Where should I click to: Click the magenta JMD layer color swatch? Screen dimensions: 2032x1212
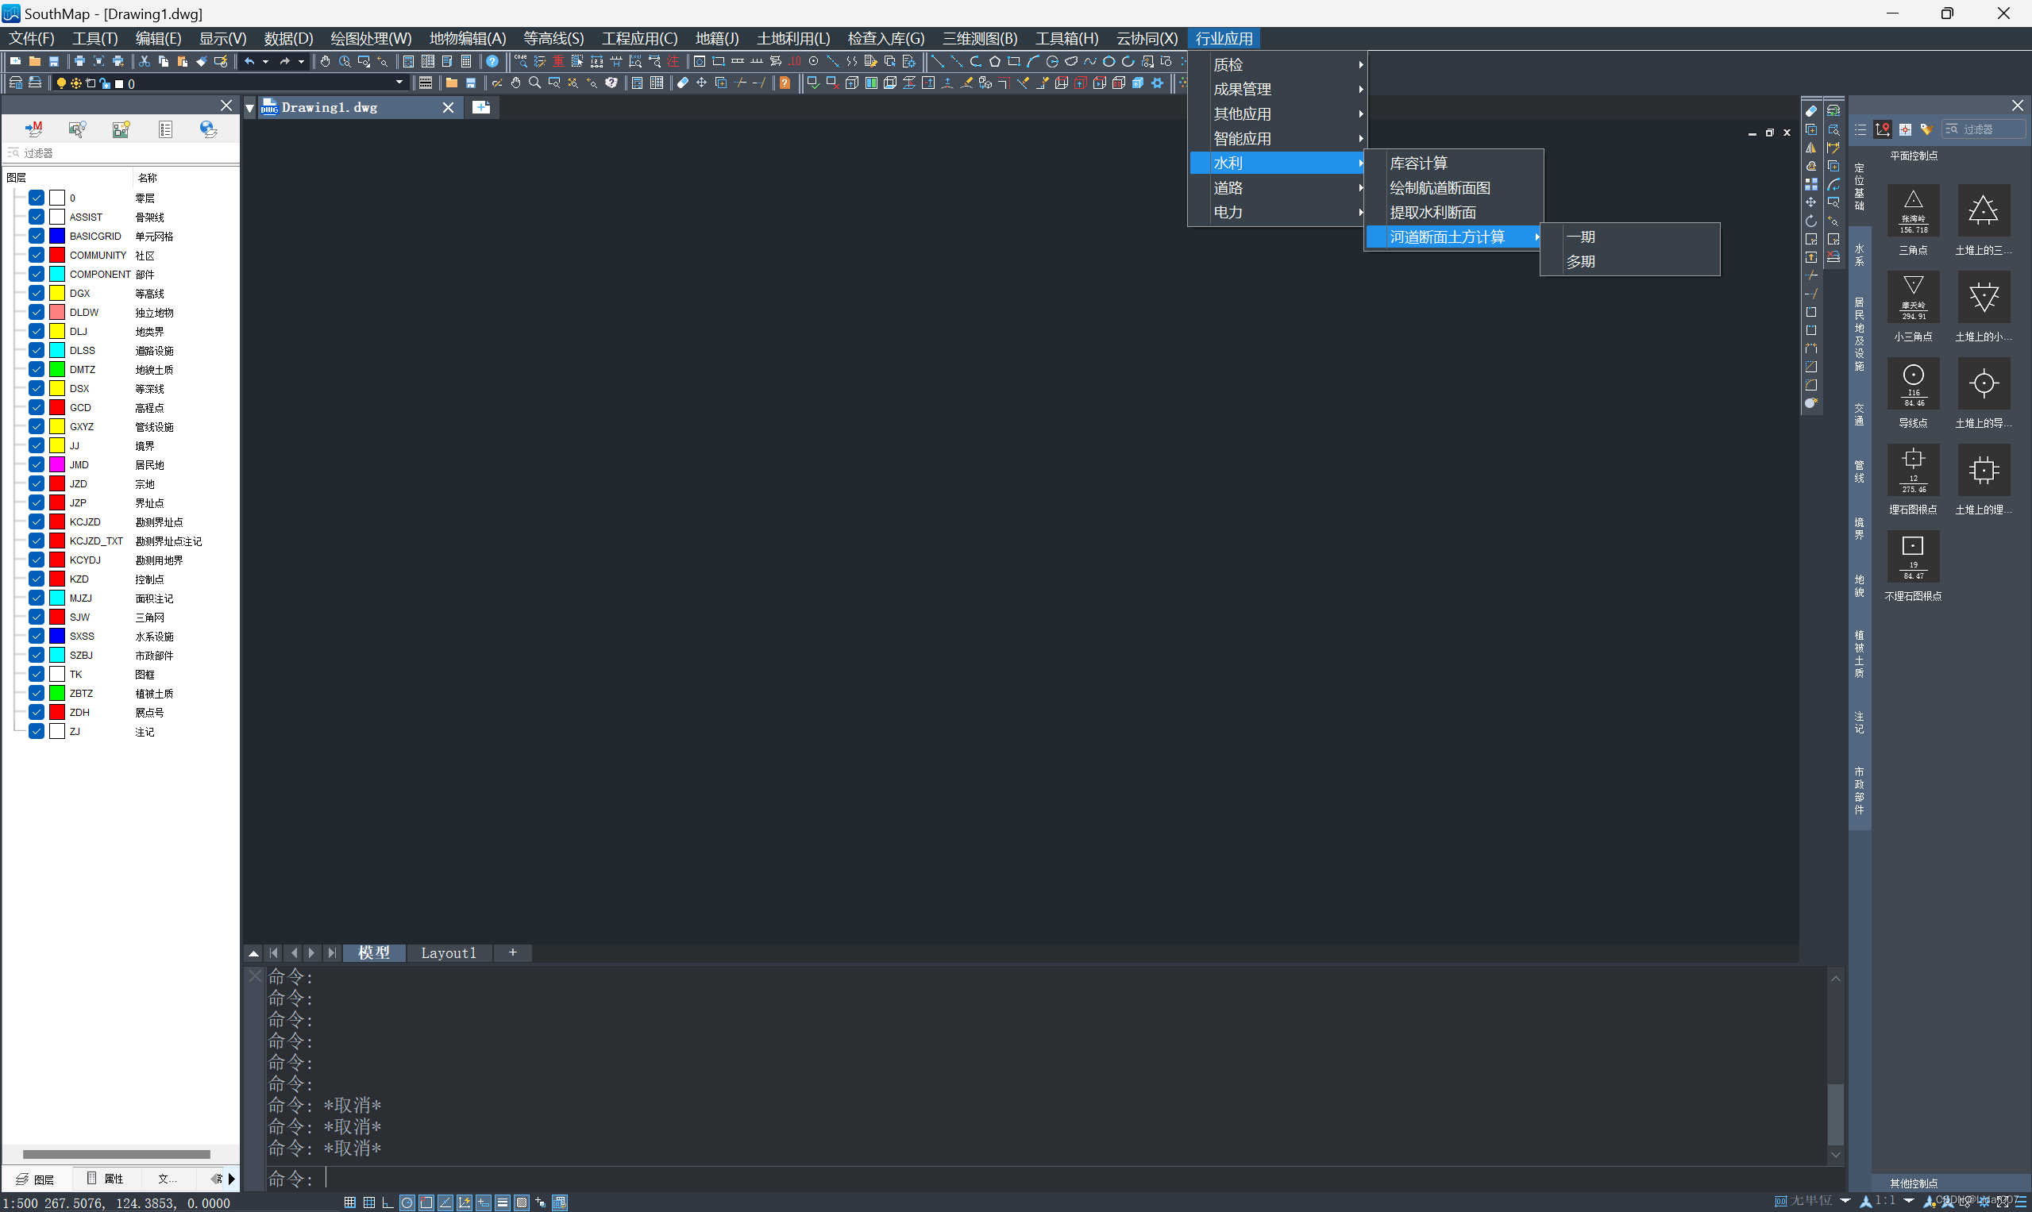[57, 464]
